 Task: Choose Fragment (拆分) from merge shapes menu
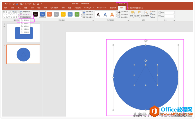(26, 26)
